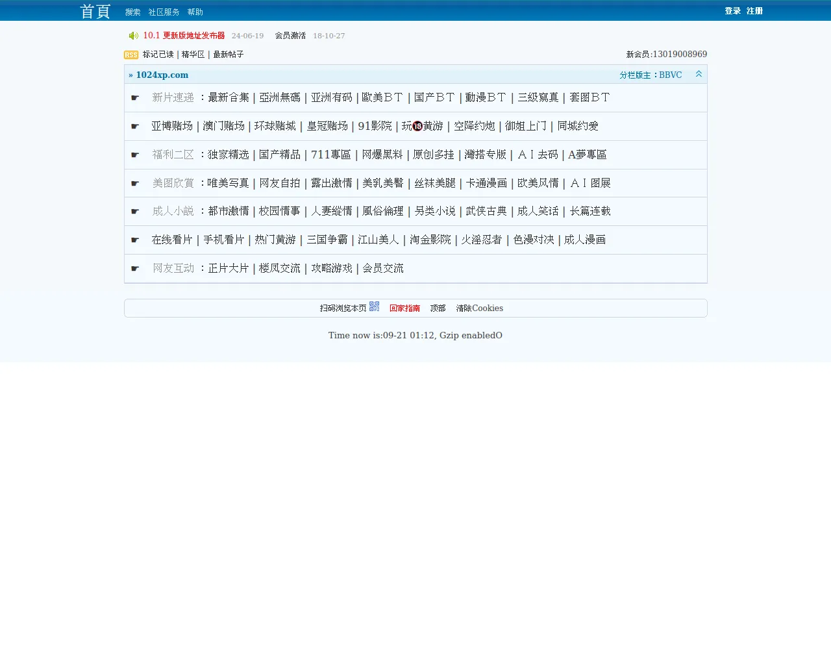Screen dimensions: 831x665
Task: View moderator BBVC profile
Action: tap(671, 75)
